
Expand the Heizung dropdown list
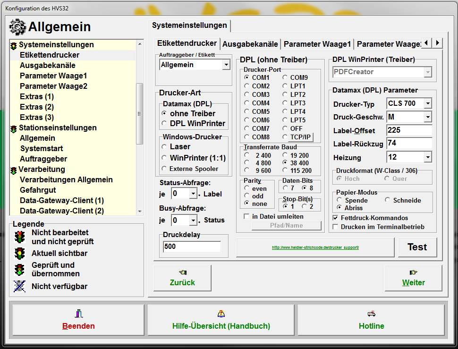click(x=427, y=157)
